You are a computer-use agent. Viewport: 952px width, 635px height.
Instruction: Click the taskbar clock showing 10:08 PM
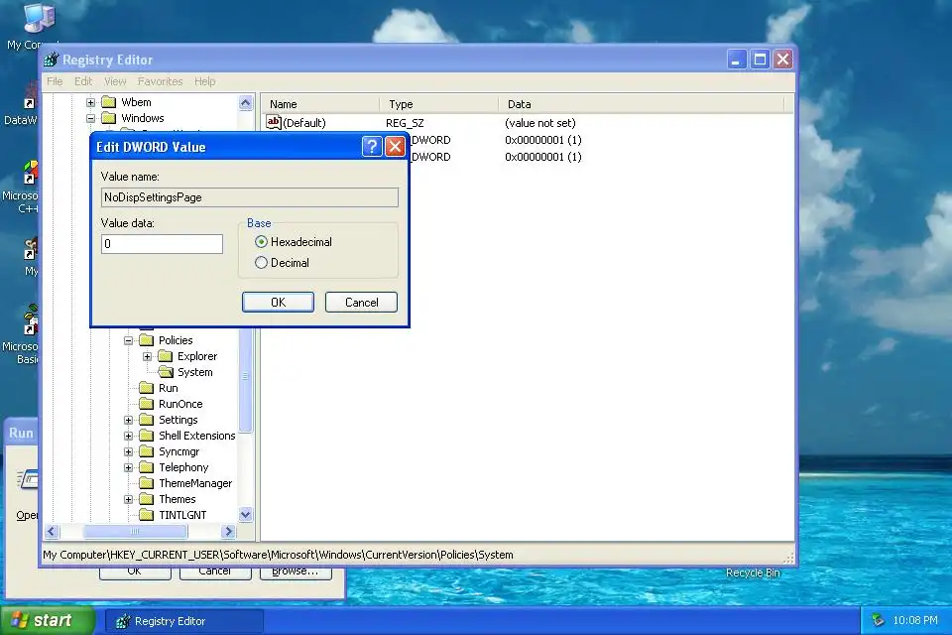tap(915, 620)
